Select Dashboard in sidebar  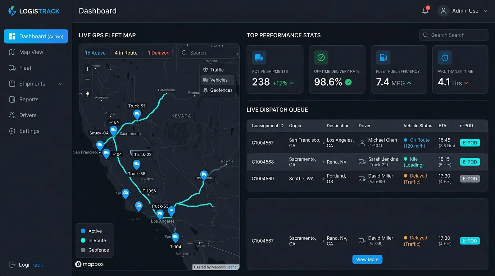click(x=36, y=36)
